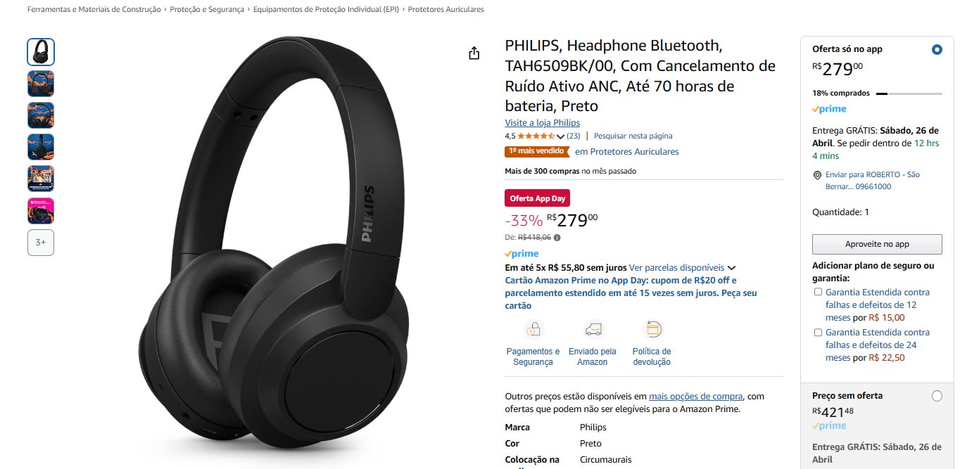The width and height of the screenshot is (979, 469).
Task: Click the Pagamentos e Segurança lock icon
Action: click(533, 329)
